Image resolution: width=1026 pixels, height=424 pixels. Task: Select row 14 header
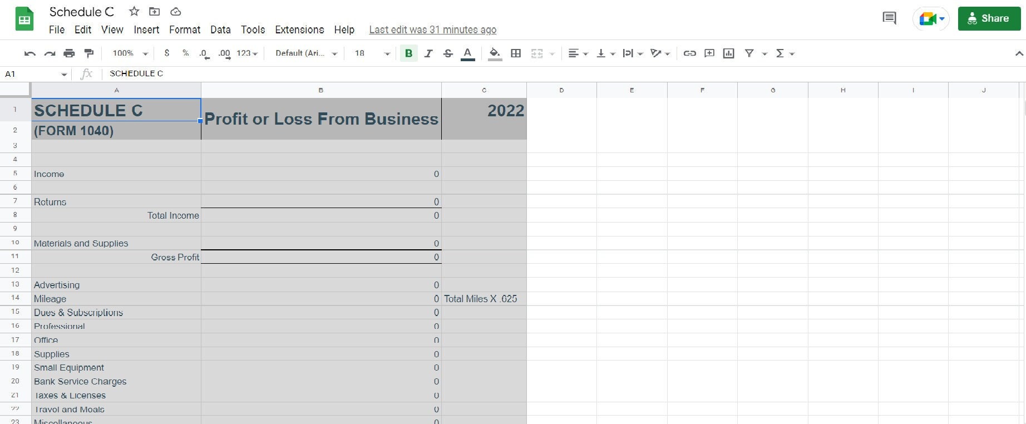[15, 298]
